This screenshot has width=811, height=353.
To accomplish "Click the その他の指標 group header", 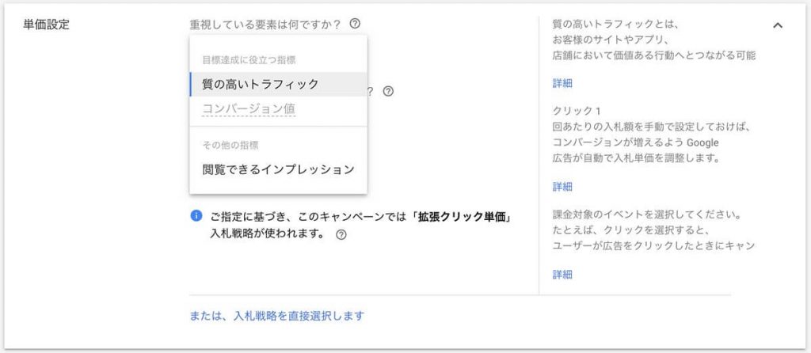I will [x=230, y=145].
